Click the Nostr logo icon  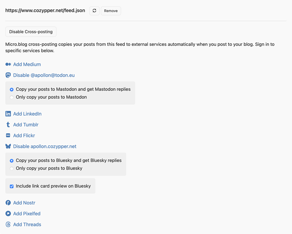[8, 203]
